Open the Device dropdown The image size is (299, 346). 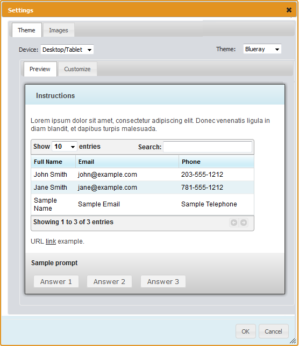pyautogui.click(x=67, y=50)
